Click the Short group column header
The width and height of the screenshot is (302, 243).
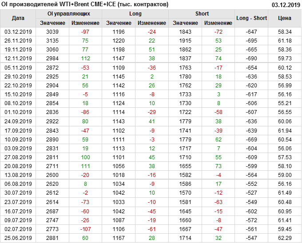[x=202, y=14]
